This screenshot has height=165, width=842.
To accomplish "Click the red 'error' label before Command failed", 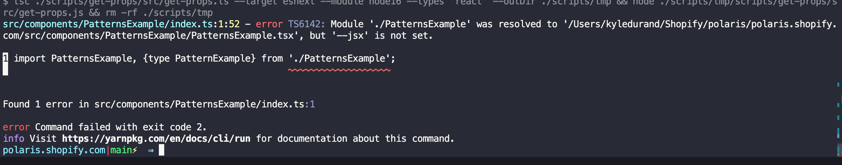I will tap(16, 127).
